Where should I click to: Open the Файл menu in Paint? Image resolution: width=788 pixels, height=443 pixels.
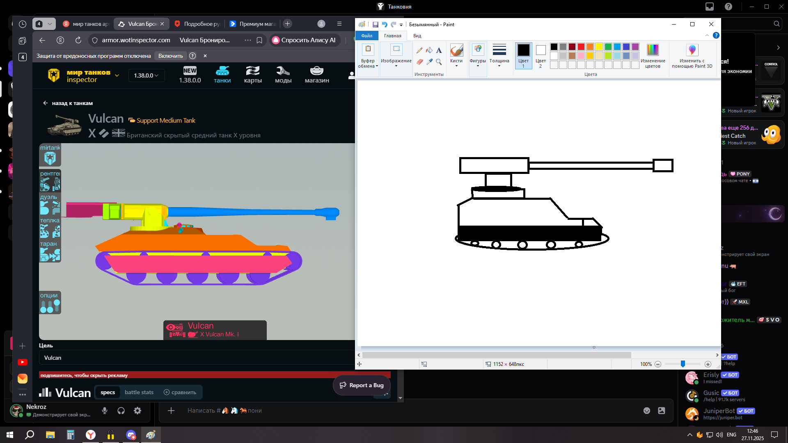(367, 36)
